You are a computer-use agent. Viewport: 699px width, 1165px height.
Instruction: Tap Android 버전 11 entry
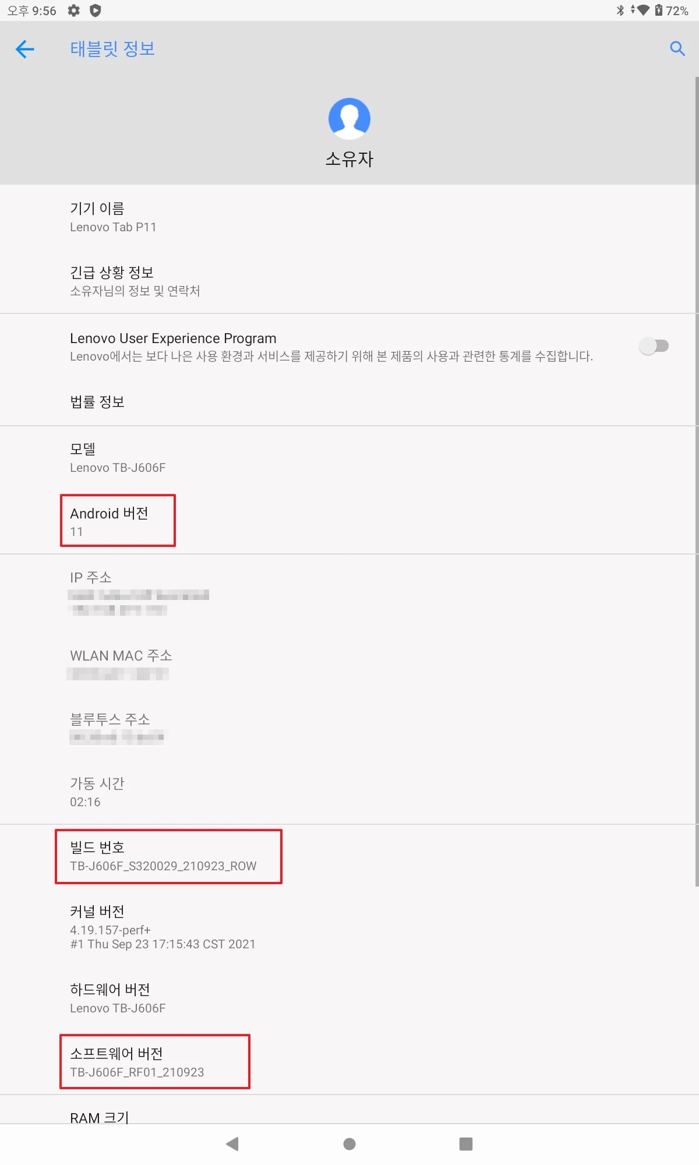(x=349, y=522)
